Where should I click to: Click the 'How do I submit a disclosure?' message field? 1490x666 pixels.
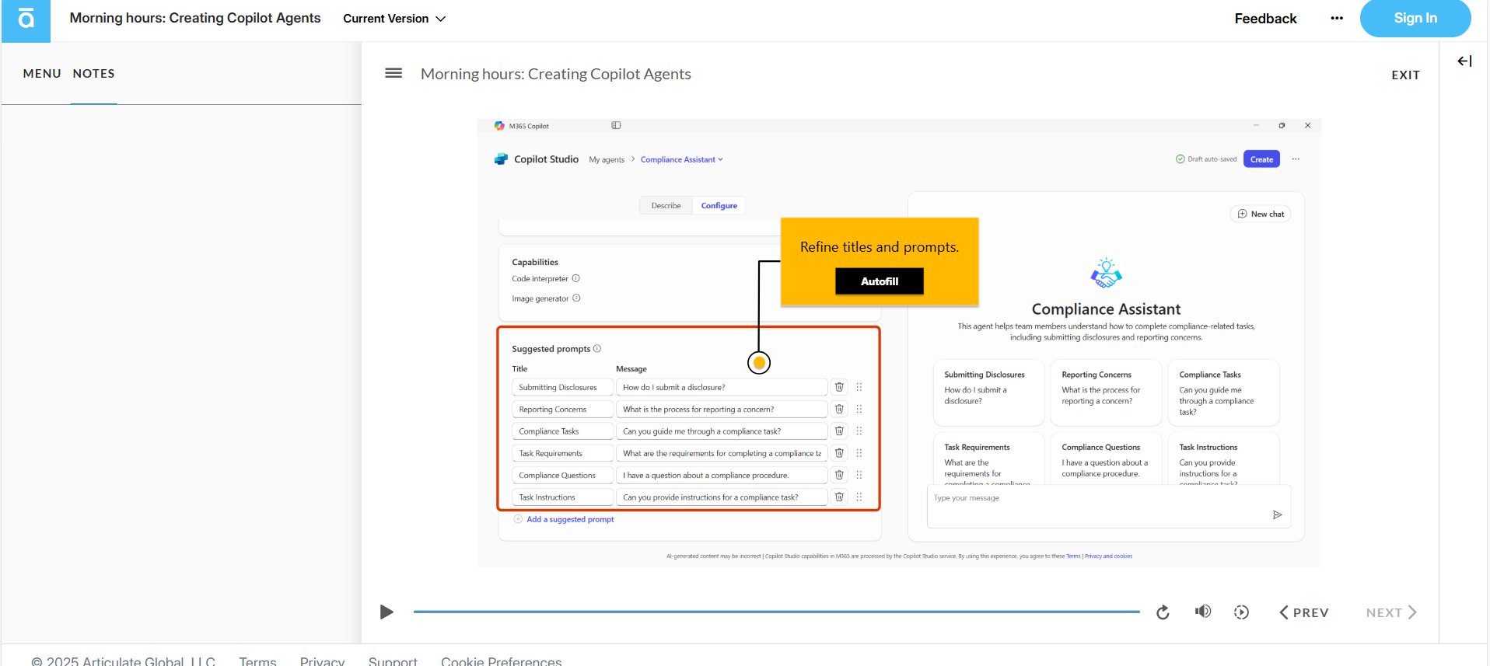pos(722,387)
